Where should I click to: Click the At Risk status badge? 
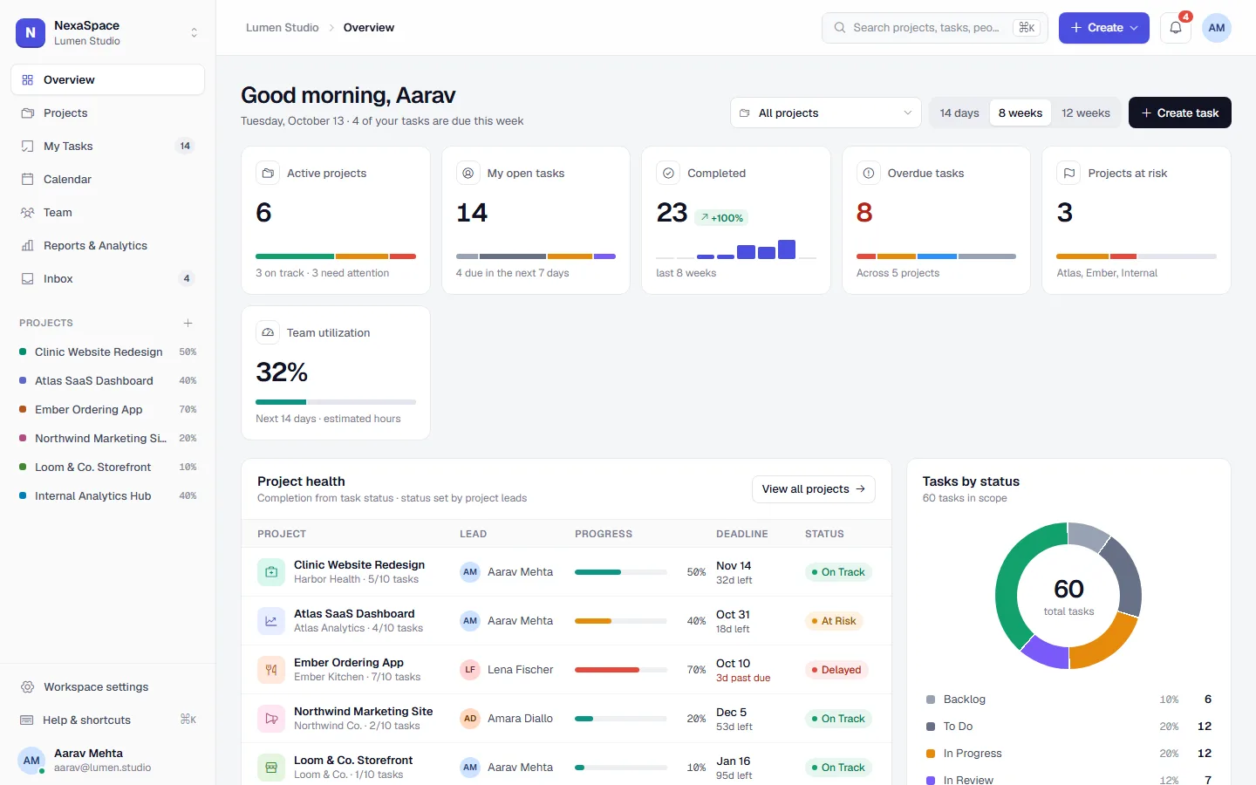tap(833, 621)
